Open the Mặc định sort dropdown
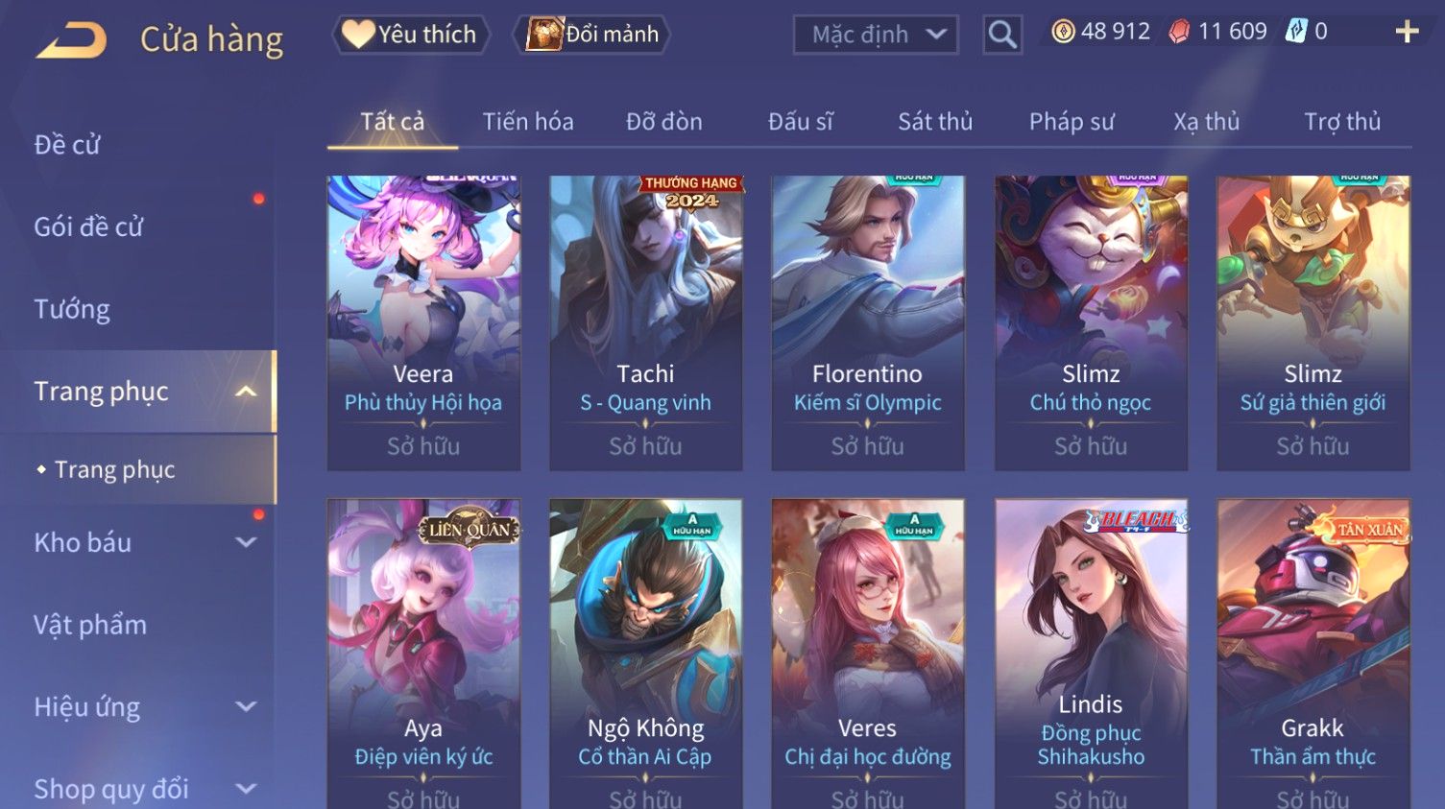The image size is (1445, 809). click(x=876, y=36)
